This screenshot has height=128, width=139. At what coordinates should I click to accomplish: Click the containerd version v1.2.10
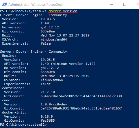pos(48,92)
